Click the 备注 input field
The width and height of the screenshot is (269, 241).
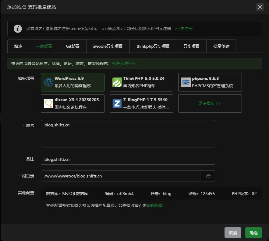point(128,159)
